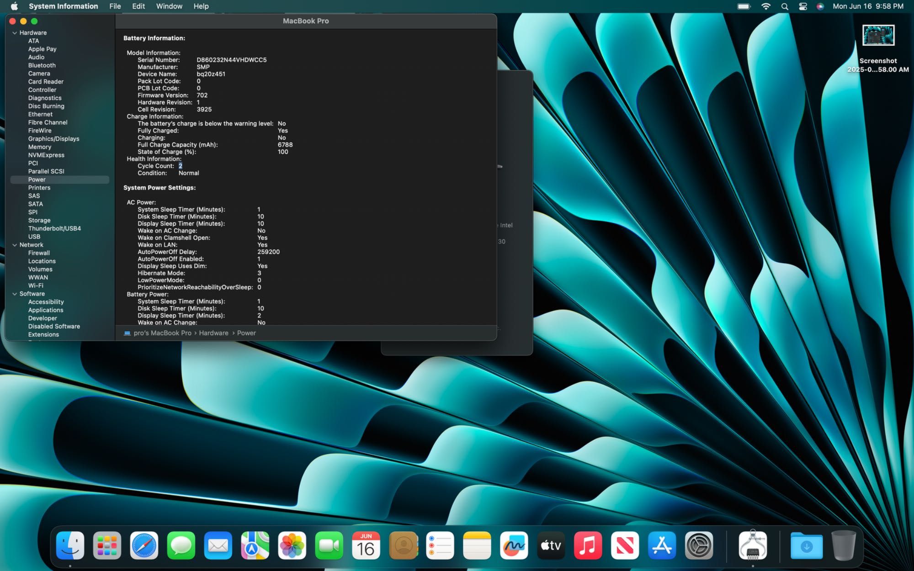Open Notes app in Dock
The image size is (914, 571).
477,545
